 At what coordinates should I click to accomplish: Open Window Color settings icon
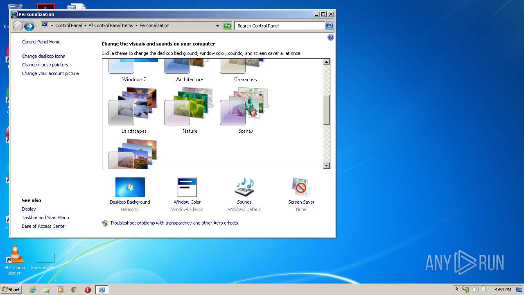pos(187,187)
